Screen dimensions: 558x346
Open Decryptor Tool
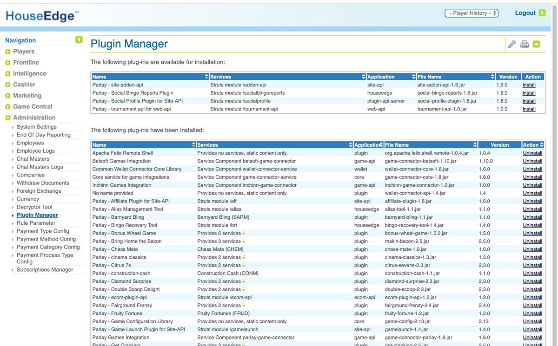tap(34, 207)
